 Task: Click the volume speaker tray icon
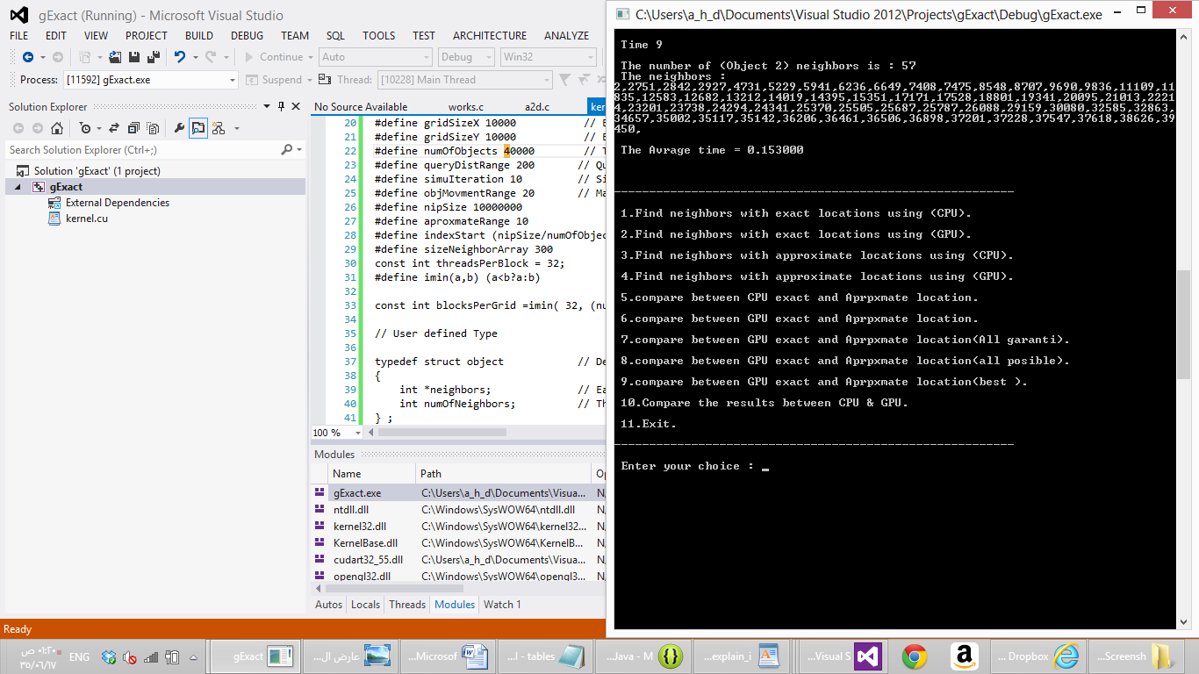[130, 656]
